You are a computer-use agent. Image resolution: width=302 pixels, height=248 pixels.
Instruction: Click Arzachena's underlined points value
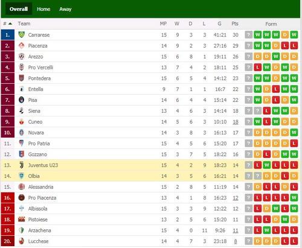(236, 231)
